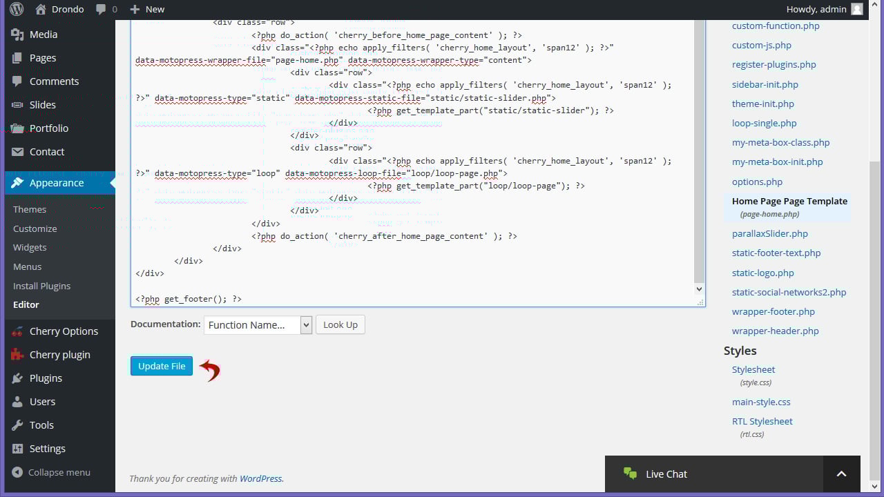Open the Function Name dropdown
This screenshot has height=497, width=884.
(x=258, y=325)
